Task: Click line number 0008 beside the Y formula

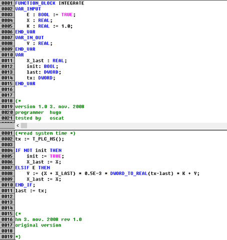Action: click(7, 173)
